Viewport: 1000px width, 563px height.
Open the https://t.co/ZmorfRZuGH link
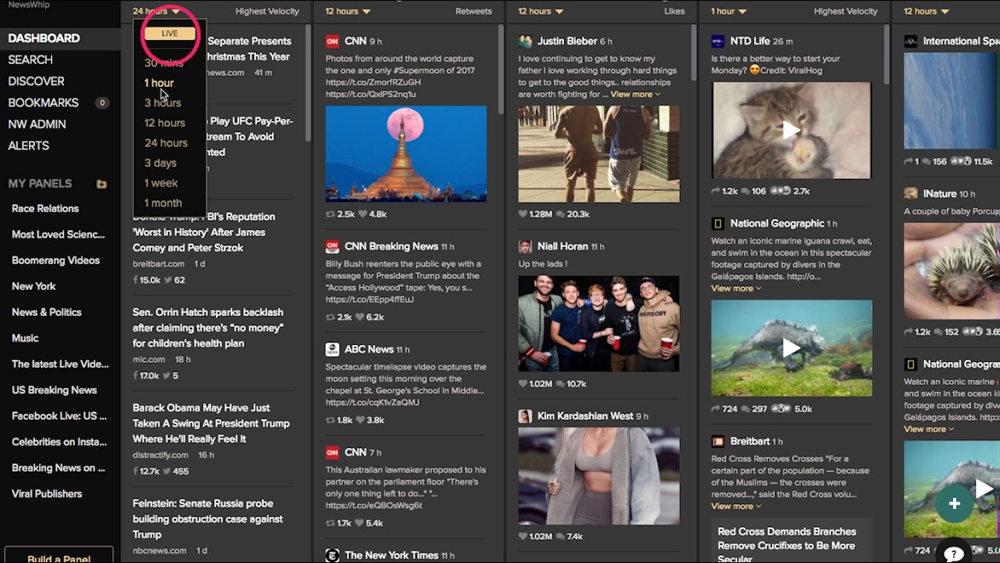pyautogui.click(x=373, y=82)
